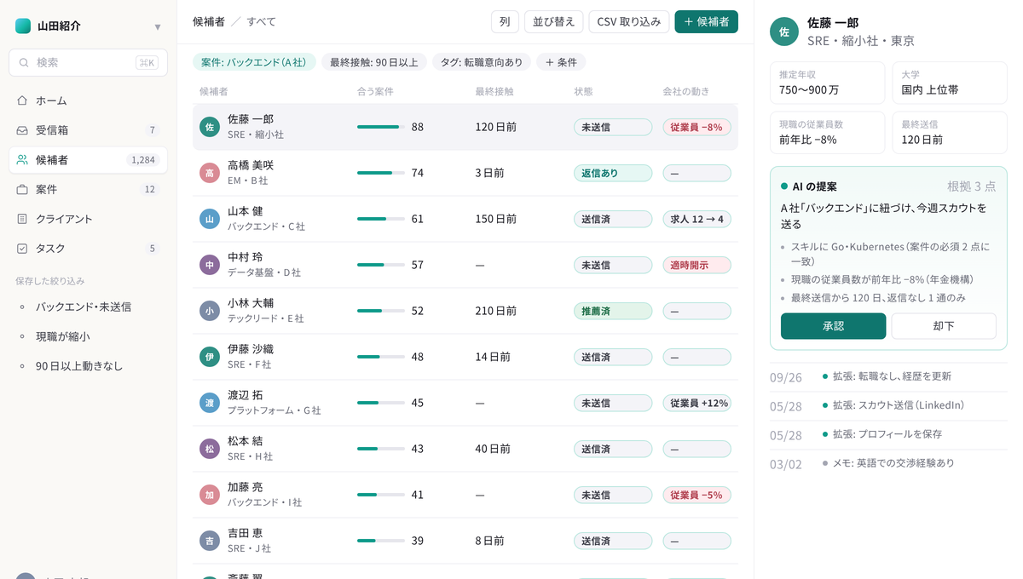Screen dimensions: 1023x579
Task: Reject the AI suggestion with 却下
Action: 944,326
